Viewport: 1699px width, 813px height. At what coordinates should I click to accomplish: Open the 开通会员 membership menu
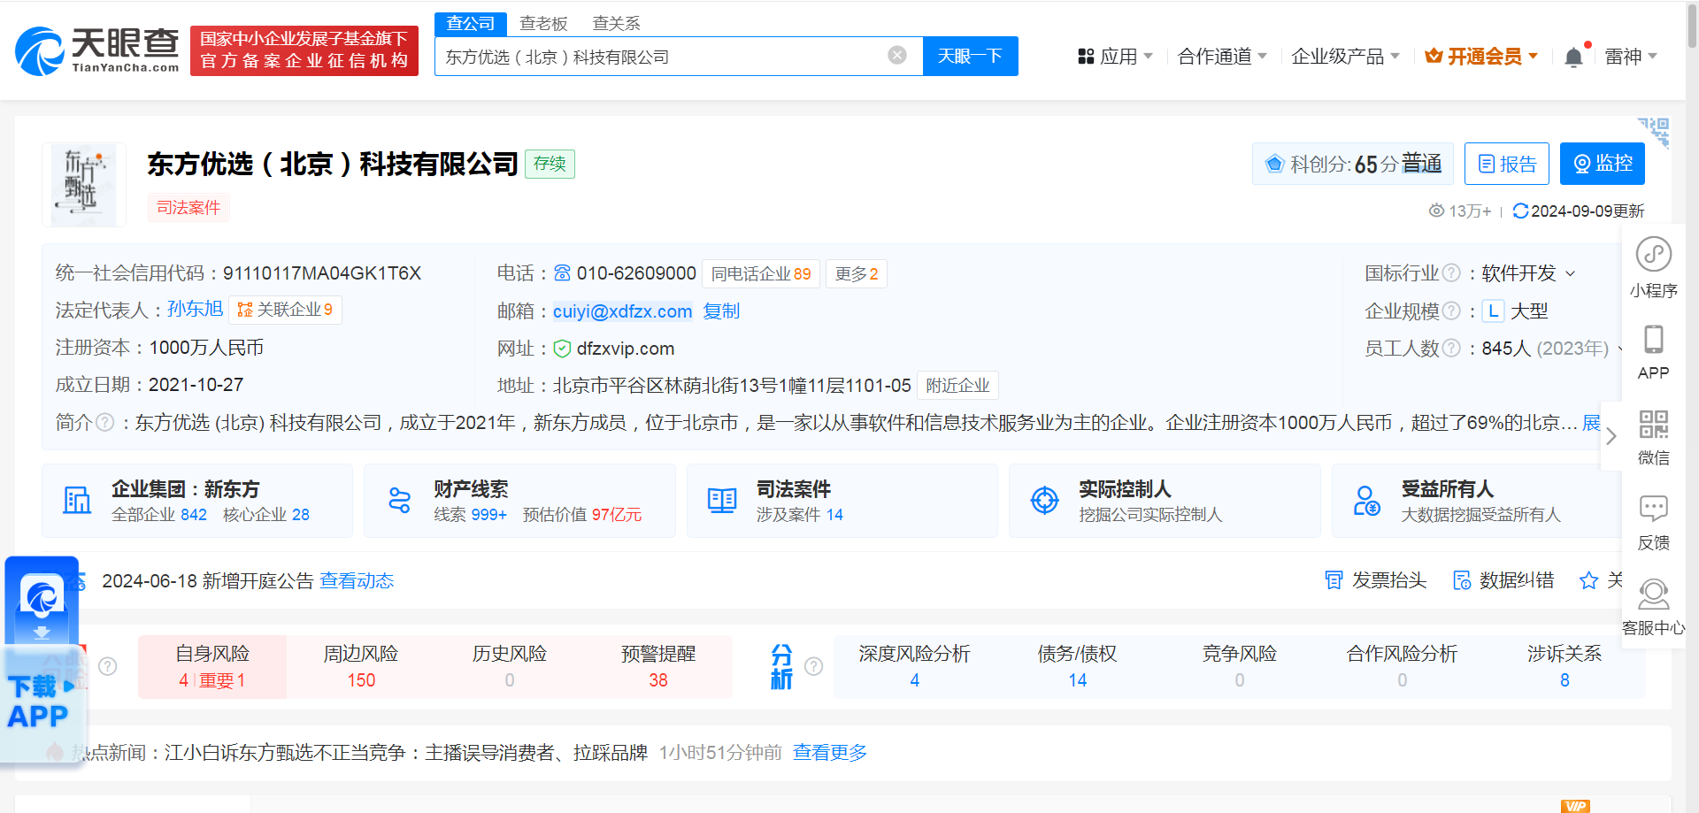click(1481, 57)
